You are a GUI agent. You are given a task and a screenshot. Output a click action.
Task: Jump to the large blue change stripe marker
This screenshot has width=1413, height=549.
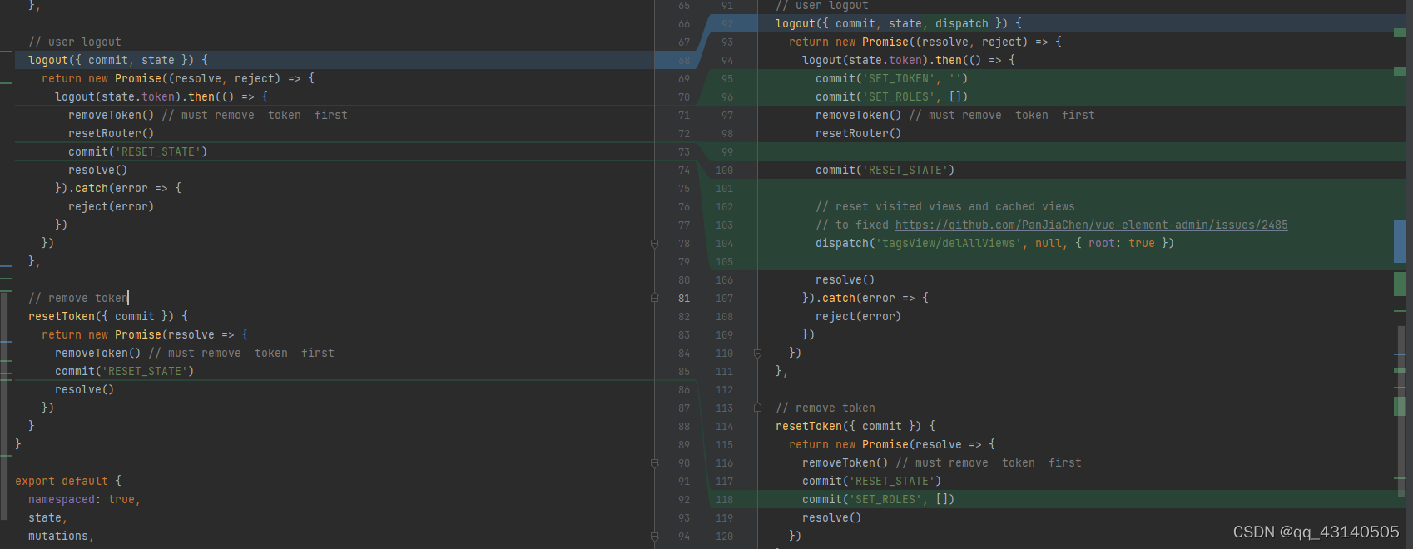[x=1400, y=241]
